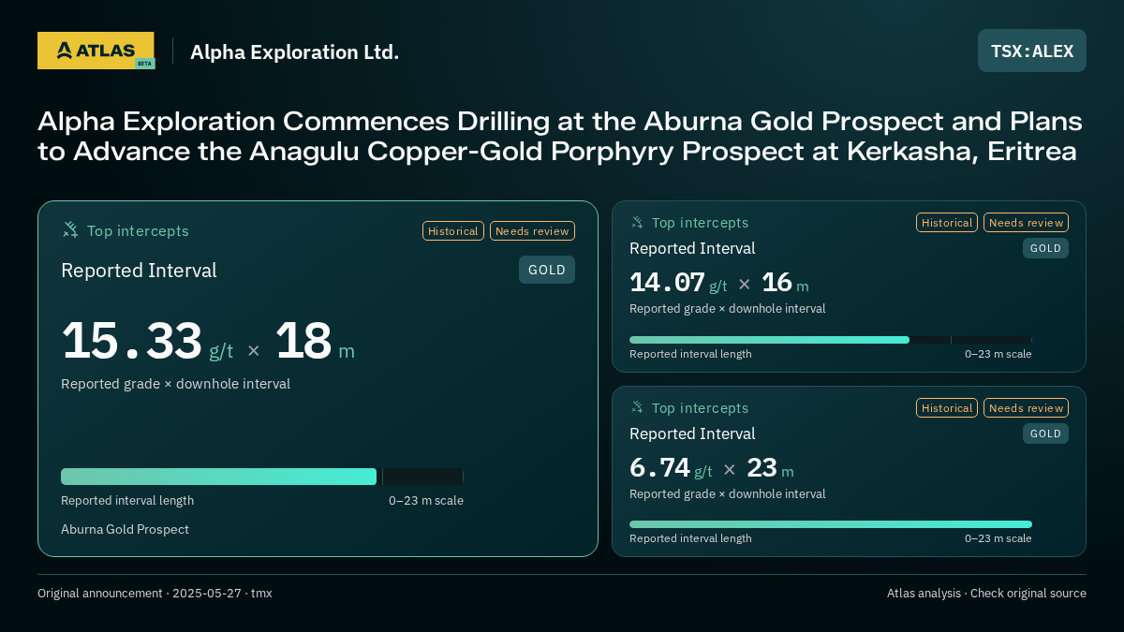Image resolution: width=1124 pixels, height=632 pixels.
Task: Click the Historical tag in the 15.33 g/t card
Action: click(x=453, y=230)
